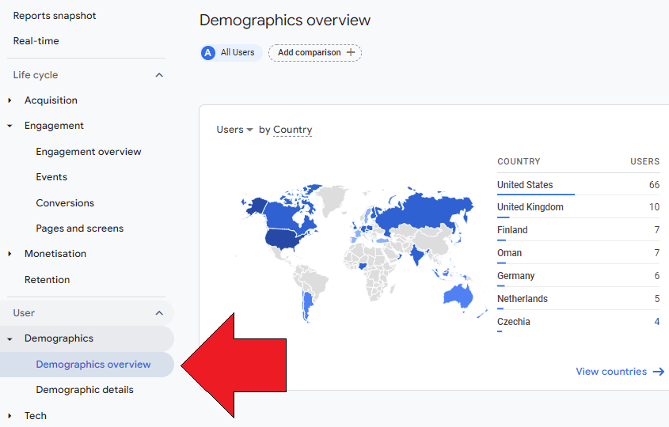Click the arrow icon beside View countries

pos(659,372)
